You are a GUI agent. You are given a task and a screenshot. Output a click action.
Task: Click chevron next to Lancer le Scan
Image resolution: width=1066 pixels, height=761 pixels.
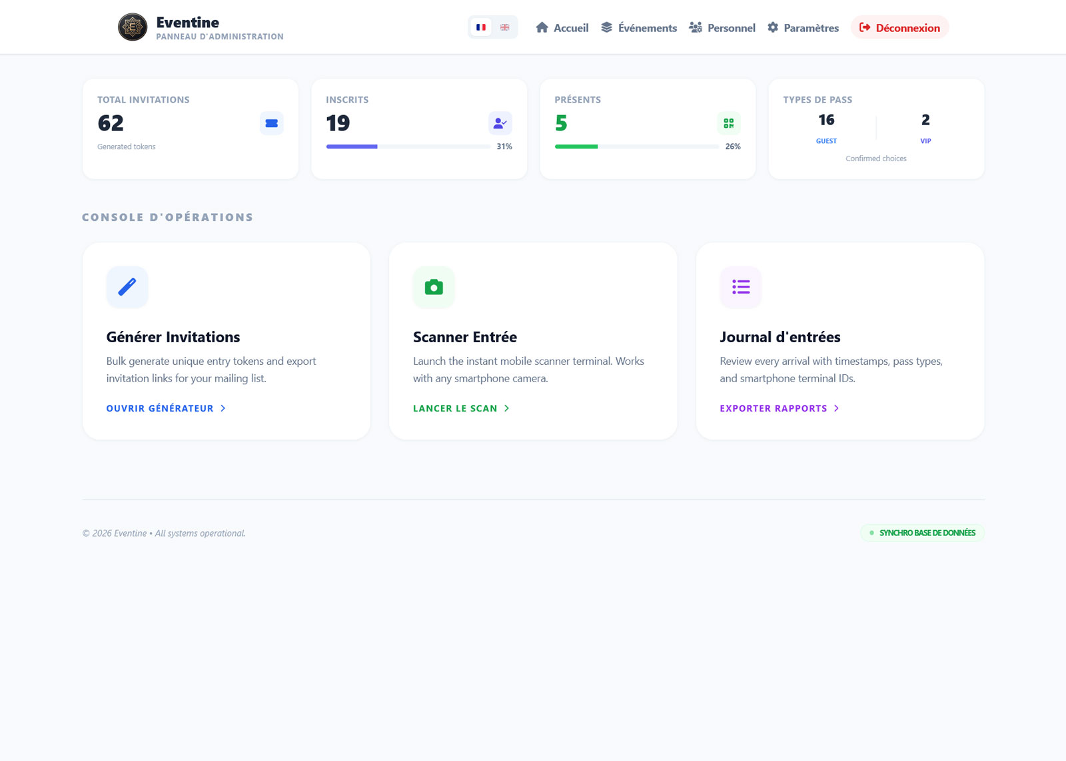click(x=506, y=408)
